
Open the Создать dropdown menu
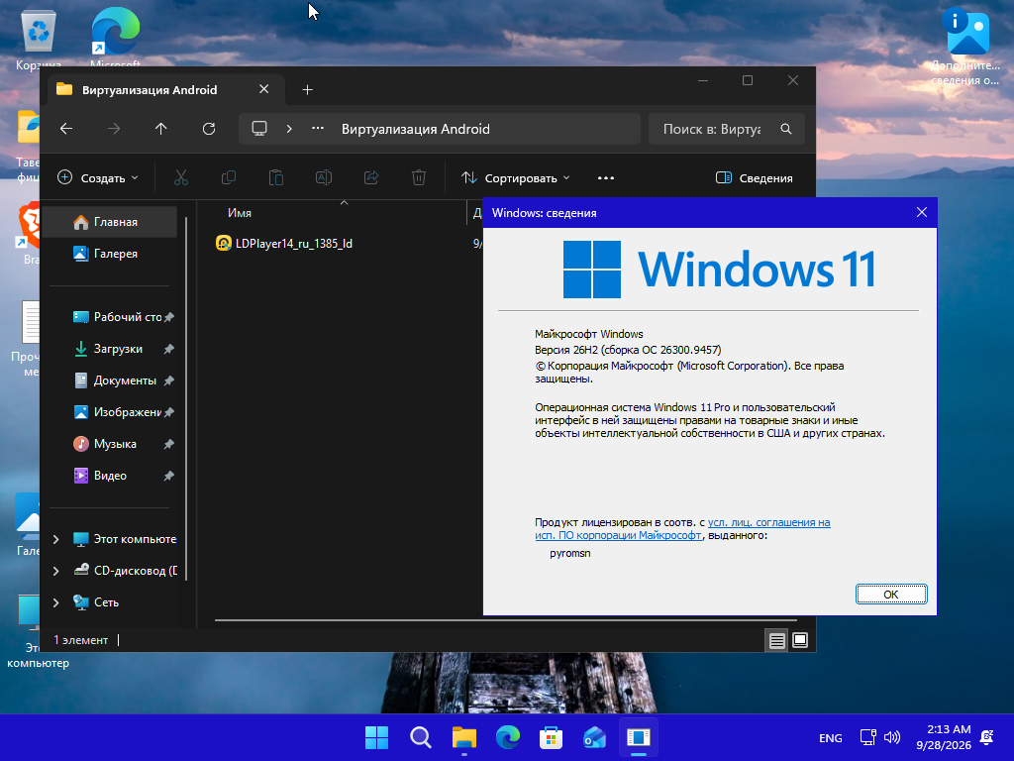98,178
